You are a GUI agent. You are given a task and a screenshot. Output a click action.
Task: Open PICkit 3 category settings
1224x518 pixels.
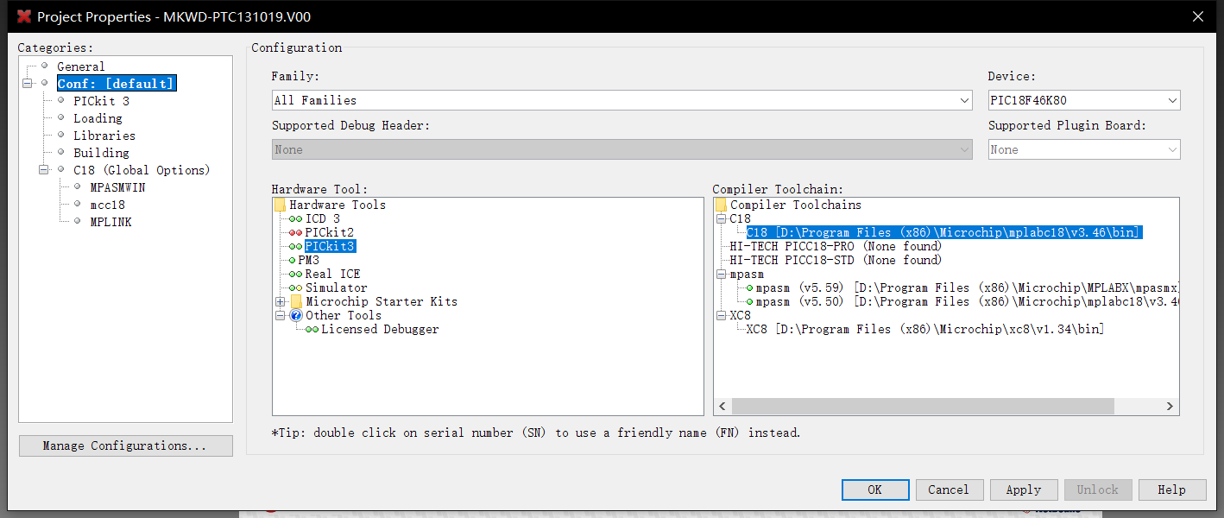(101, 101)
